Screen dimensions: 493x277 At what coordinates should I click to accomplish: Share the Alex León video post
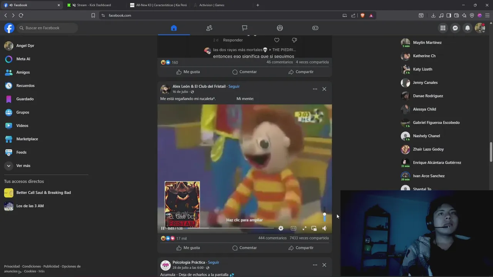(x=301, y=248)
